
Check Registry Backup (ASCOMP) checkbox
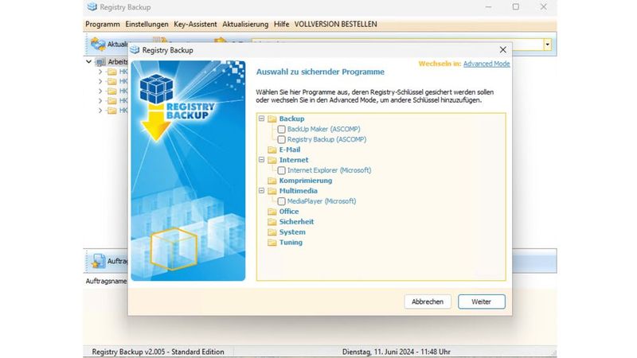281,140
